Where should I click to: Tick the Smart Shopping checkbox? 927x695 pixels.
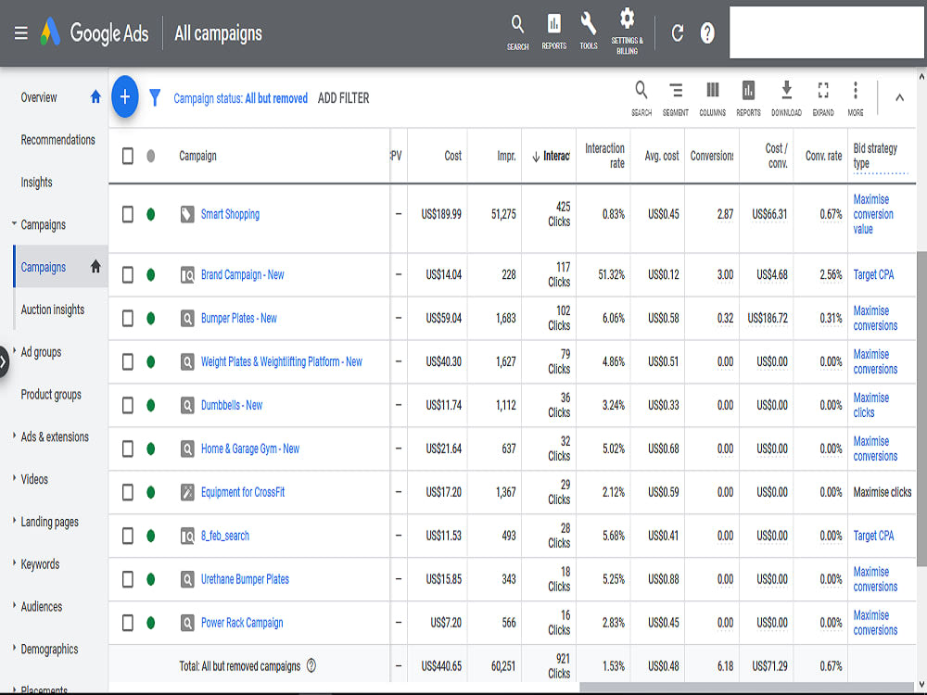(128, 214)
